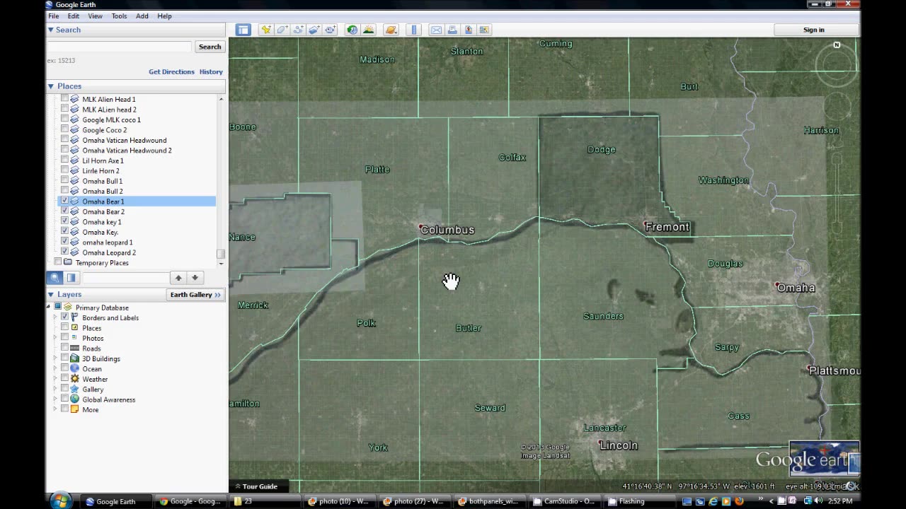This screenshot has height=509, width=906.
Task: Open the Windows Start button
Action: click(x=60, y=501)
